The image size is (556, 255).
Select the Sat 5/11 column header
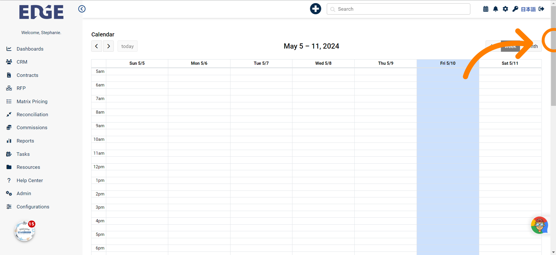(510, 63)
